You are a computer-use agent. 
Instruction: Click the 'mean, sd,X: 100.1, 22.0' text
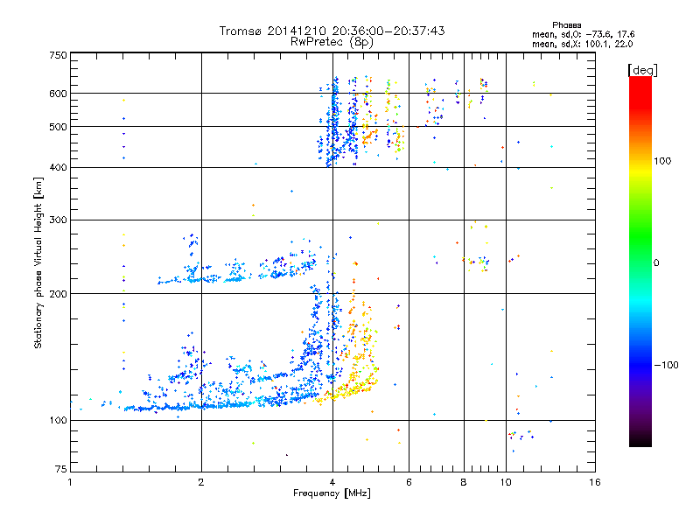pos(582,44)
